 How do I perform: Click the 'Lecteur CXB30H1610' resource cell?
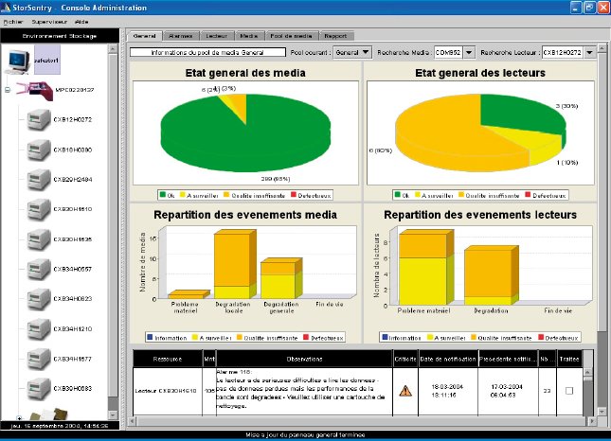tap(166, 391)
